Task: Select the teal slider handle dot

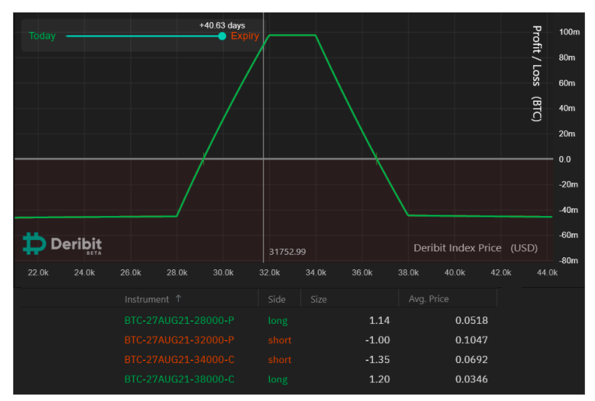Action: (222, 36)
